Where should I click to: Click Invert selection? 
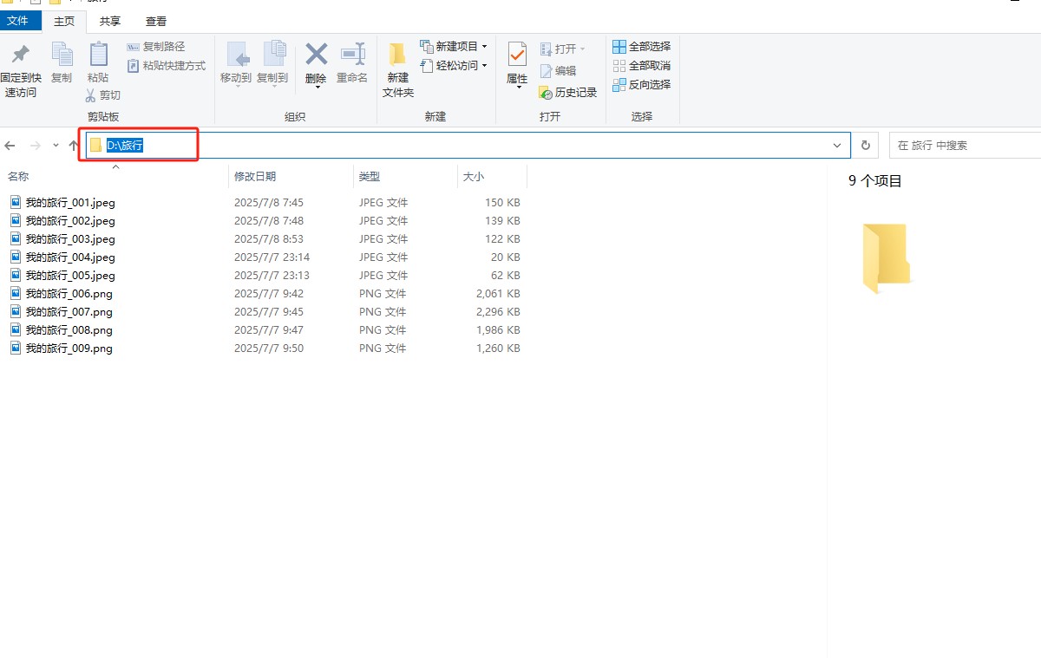tap(642, 85)
